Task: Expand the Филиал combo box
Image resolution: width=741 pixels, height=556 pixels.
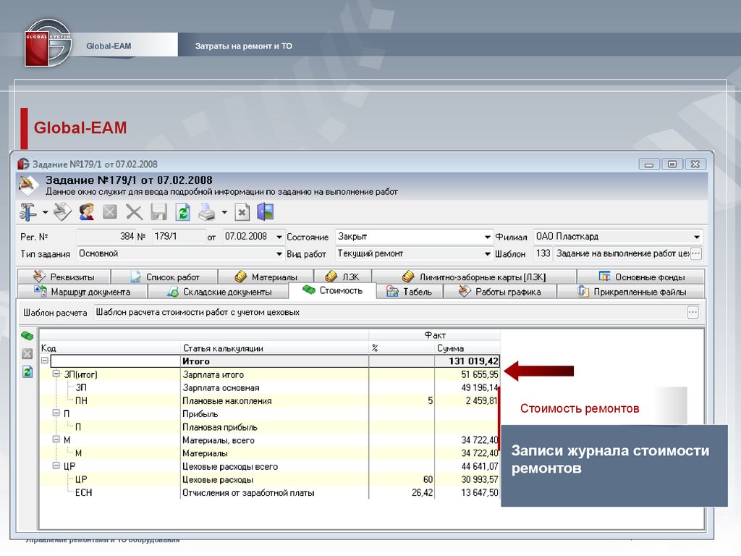Action: [697, 237]
